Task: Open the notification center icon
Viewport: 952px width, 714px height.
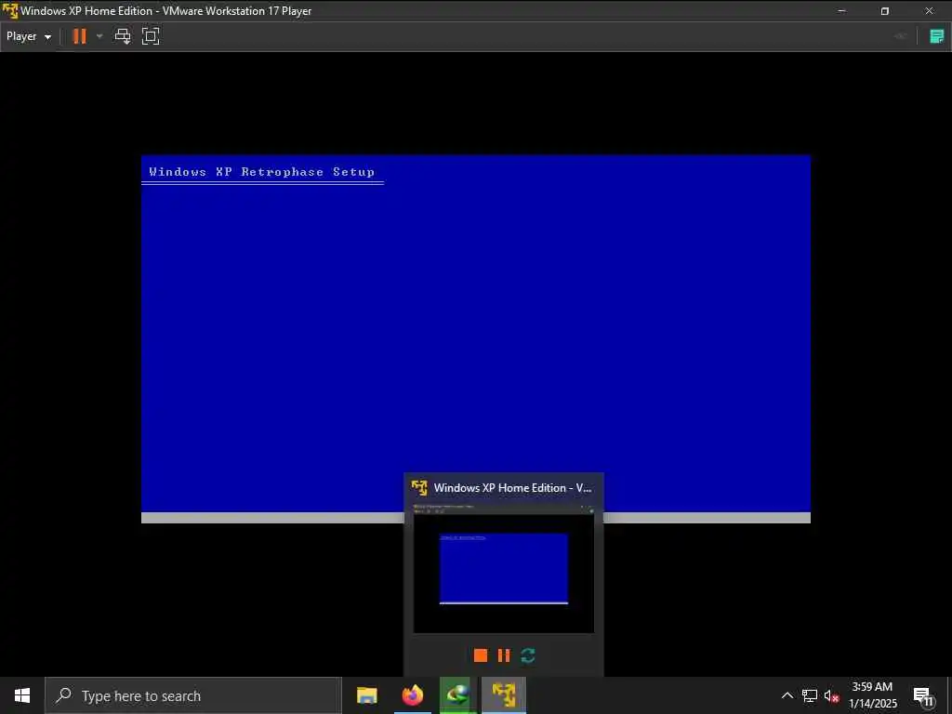Action: 923,696
